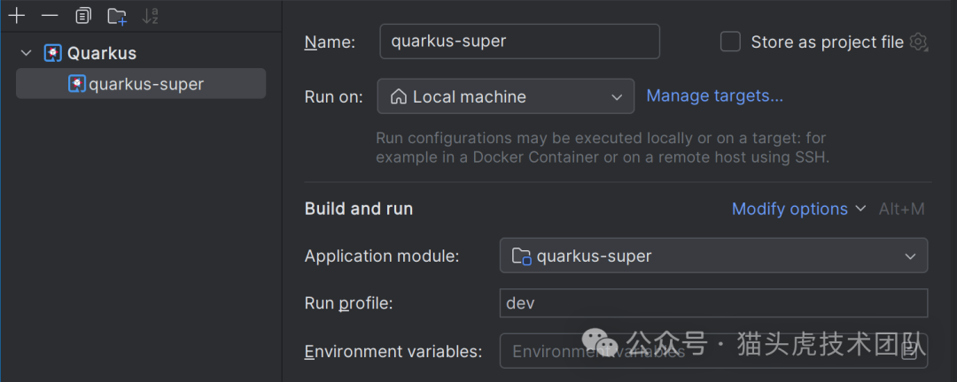Click the quarkus-super configuration icon
This screenshot has height=382, width=957.
tap(77, 84)
